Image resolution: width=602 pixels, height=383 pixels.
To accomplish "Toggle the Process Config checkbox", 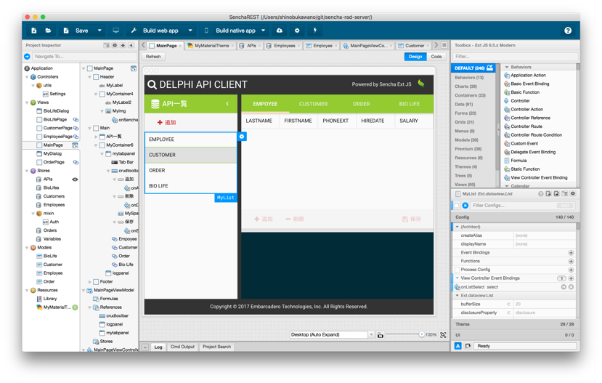I will pos(457,270).
